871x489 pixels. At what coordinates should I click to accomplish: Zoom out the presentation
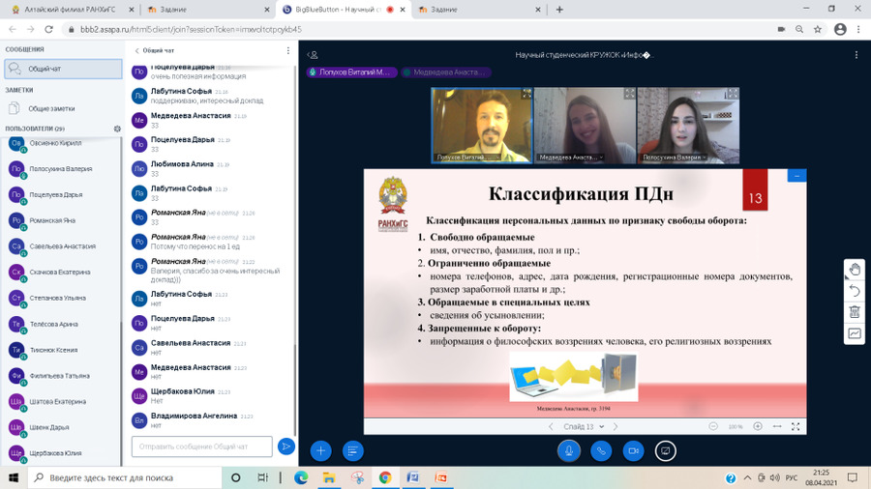pos(713,426)
